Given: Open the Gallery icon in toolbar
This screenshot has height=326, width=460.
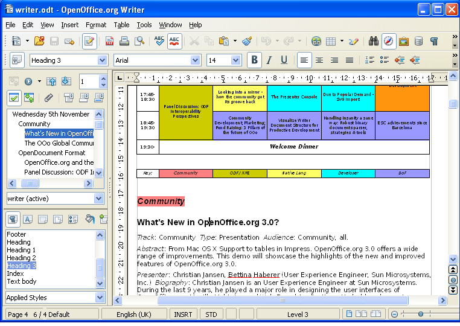Looking at the screenshot, I should pos(404,42).
